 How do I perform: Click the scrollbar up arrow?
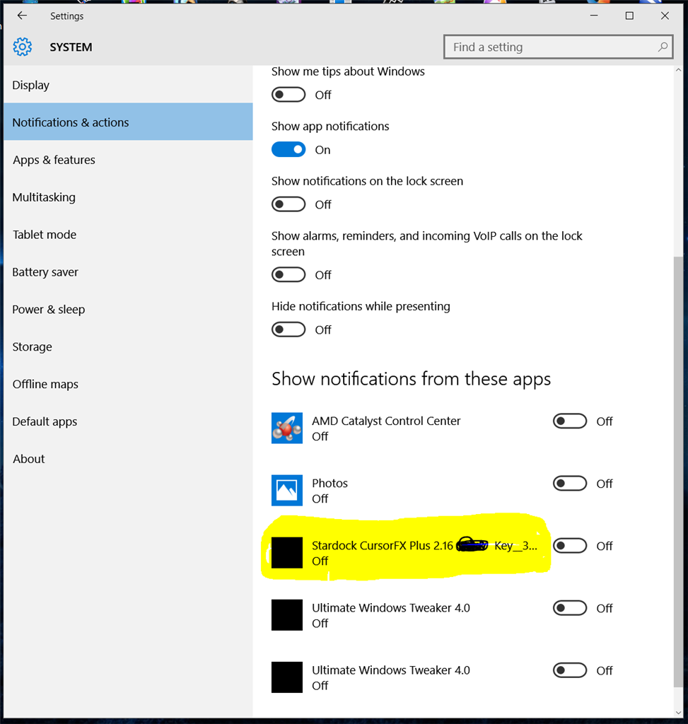[678, 70]
